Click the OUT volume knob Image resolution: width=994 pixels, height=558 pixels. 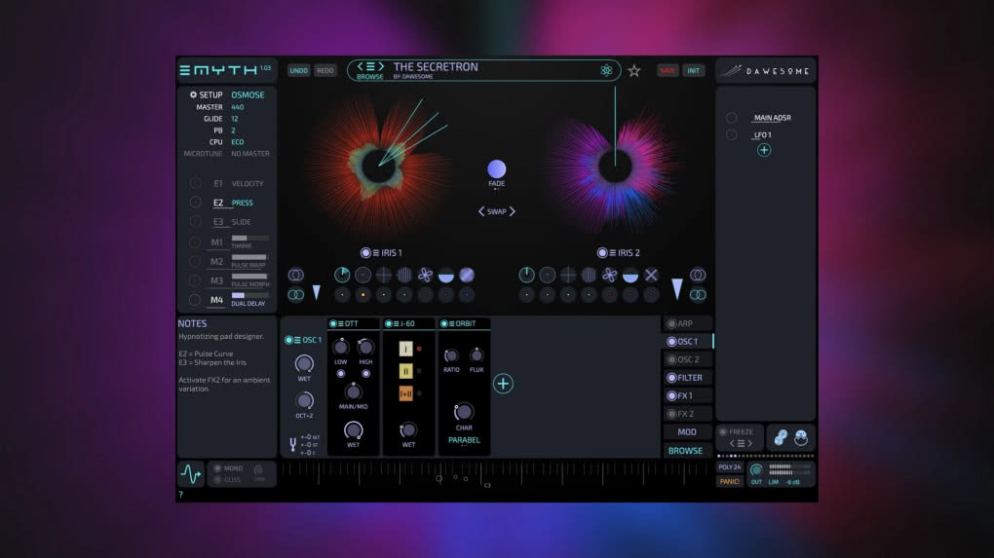[755, 470]
